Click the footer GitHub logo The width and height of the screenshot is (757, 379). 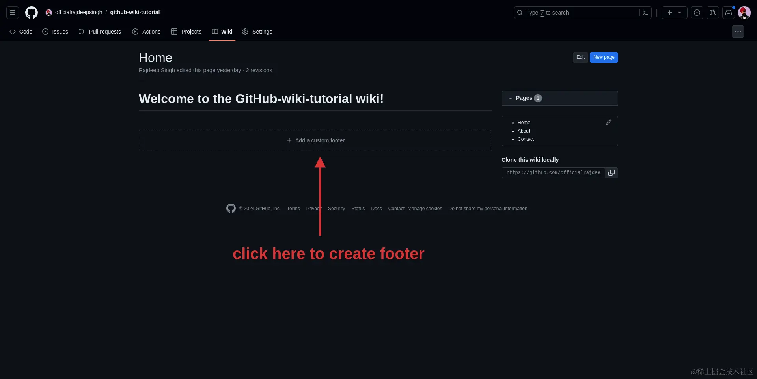(231, 208)
